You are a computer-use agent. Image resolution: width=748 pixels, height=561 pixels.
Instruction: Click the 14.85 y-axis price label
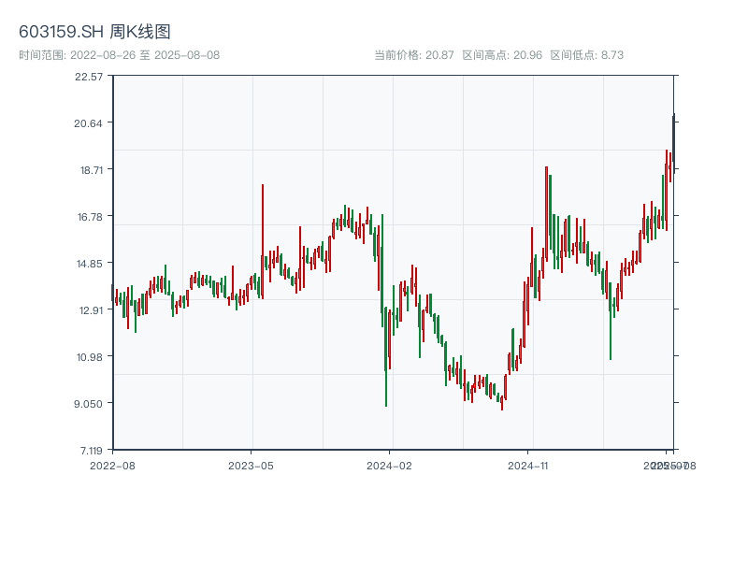pyautogui.click(x=89, y=264)
